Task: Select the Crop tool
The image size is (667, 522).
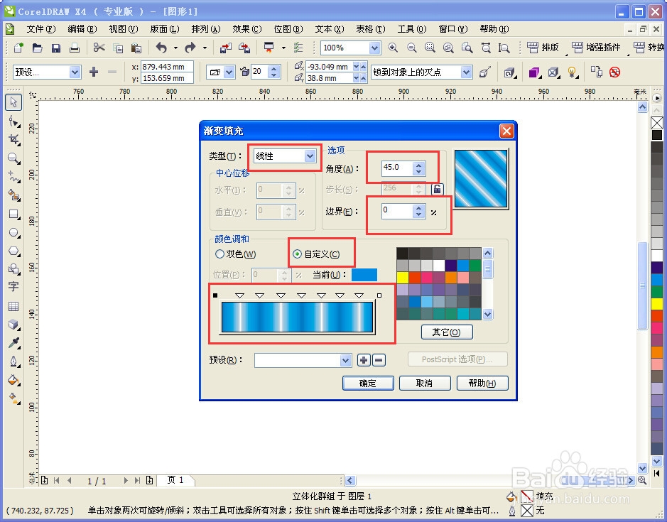Action: coord(13,140)
